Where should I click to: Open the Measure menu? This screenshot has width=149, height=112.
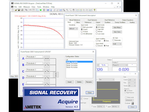[x=26, y=7]
